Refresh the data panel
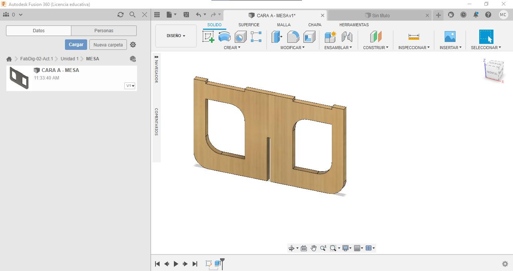This screenshot has width=513, height=271. (120, 15)
